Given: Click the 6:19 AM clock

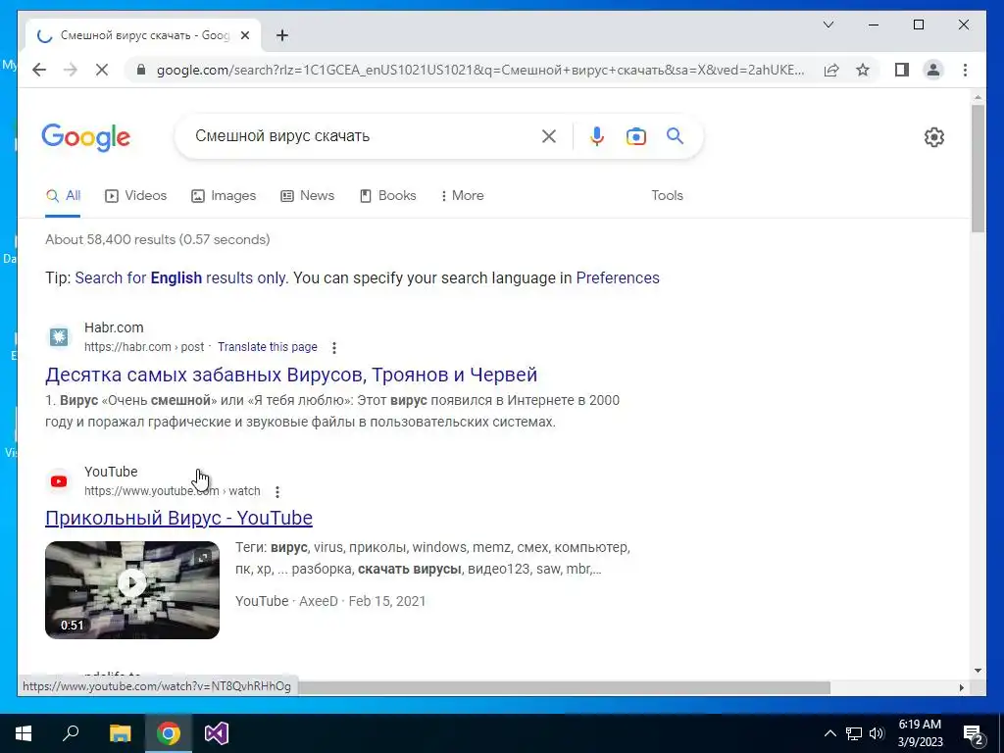Looking at the screenshot, I should click(920, 725).
